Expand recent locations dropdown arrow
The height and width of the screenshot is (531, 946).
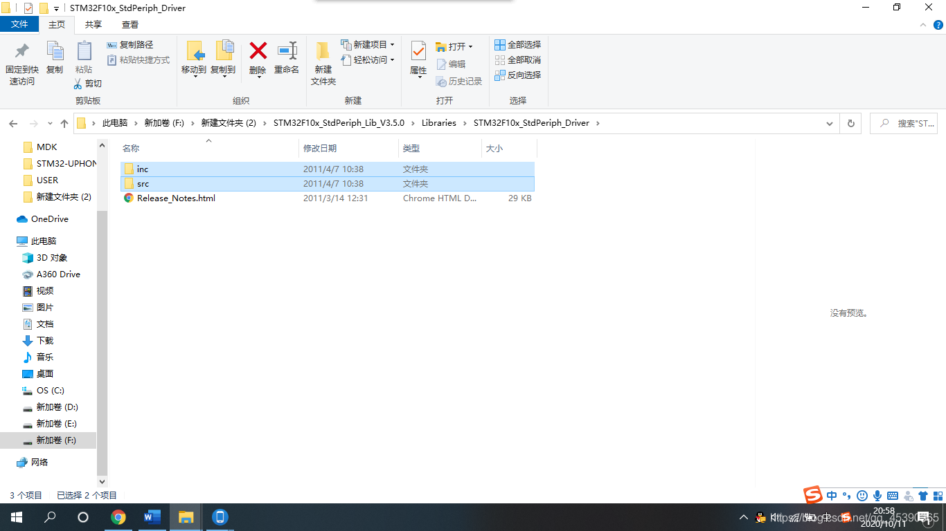coord(50,124)
